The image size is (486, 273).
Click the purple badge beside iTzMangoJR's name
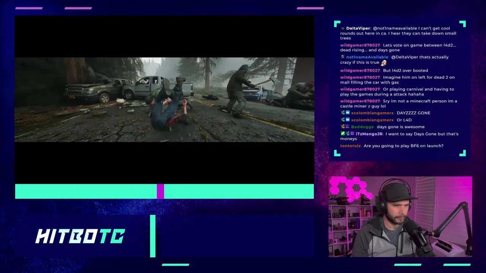352,134
